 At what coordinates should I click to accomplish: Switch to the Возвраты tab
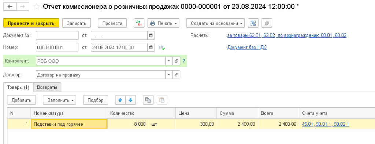coord(47,87)
